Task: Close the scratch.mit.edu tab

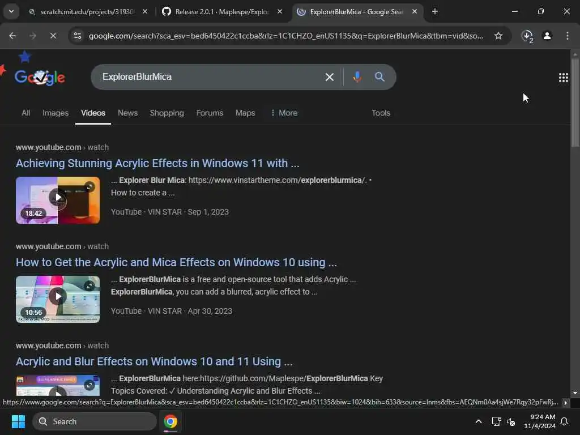Action: [145, 12]
